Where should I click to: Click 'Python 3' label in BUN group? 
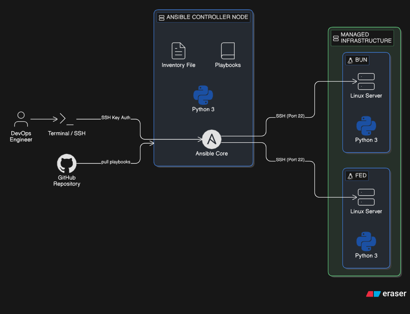[x=366, y=140]
